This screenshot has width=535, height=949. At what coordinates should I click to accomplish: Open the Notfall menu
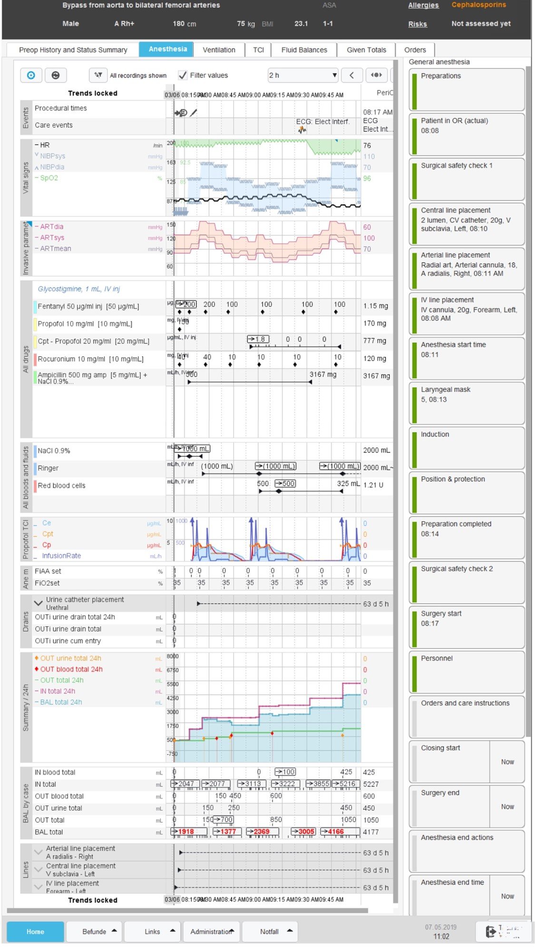270,931
